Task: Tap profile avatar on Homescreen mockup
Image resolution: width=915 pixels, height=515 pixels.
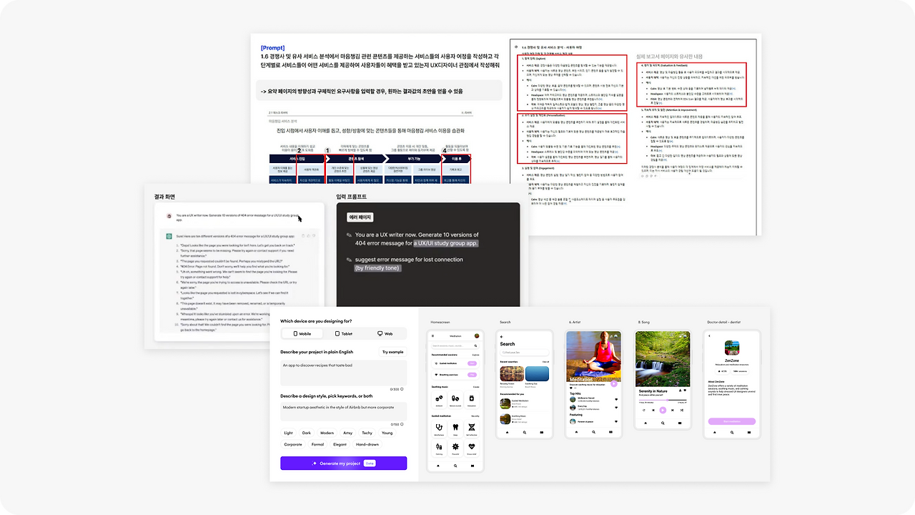Action: coord(477,336)
